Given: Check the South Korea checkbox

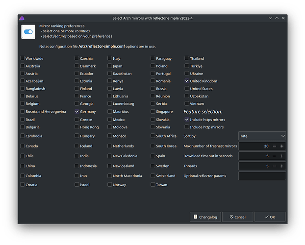Looking at the screenshot, I should [153, 146].
